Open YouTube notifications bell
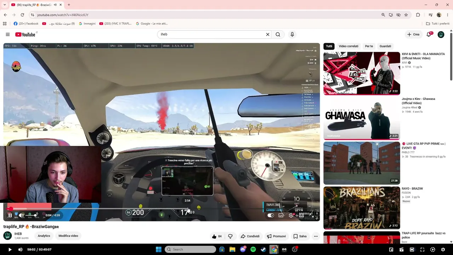The image size is (453, 255). point(429,34)
